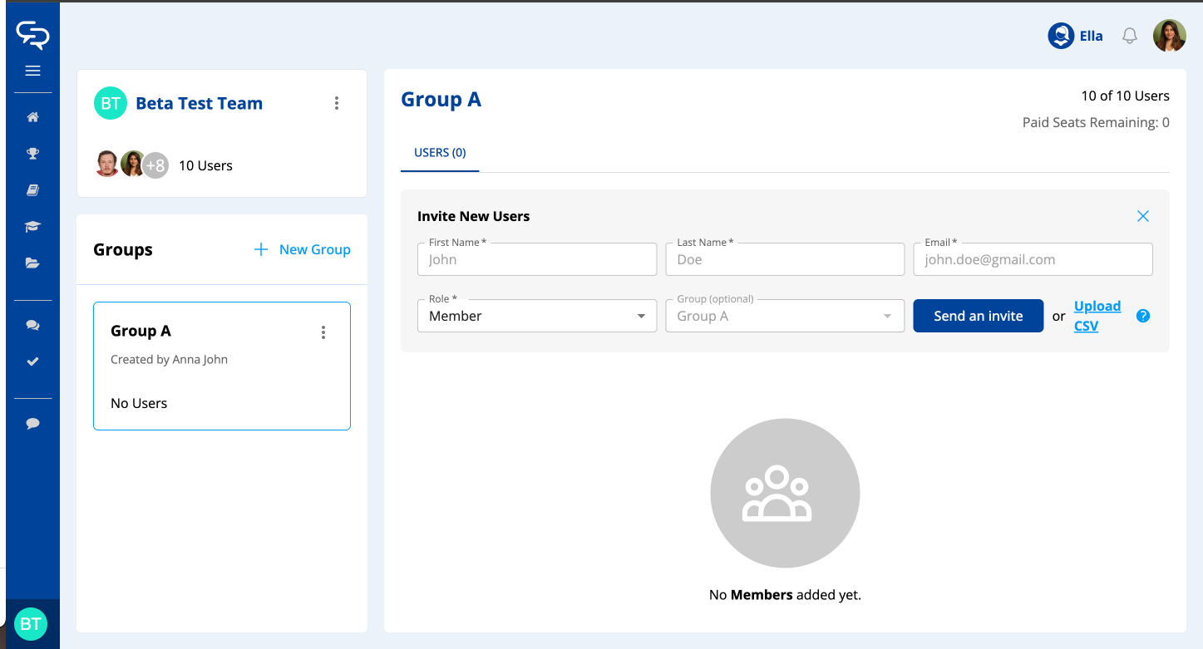Open the Role dropdown showing Member
Image resolution: width=1203 pixels, height=649 pixels.
[x=536, y=316]
